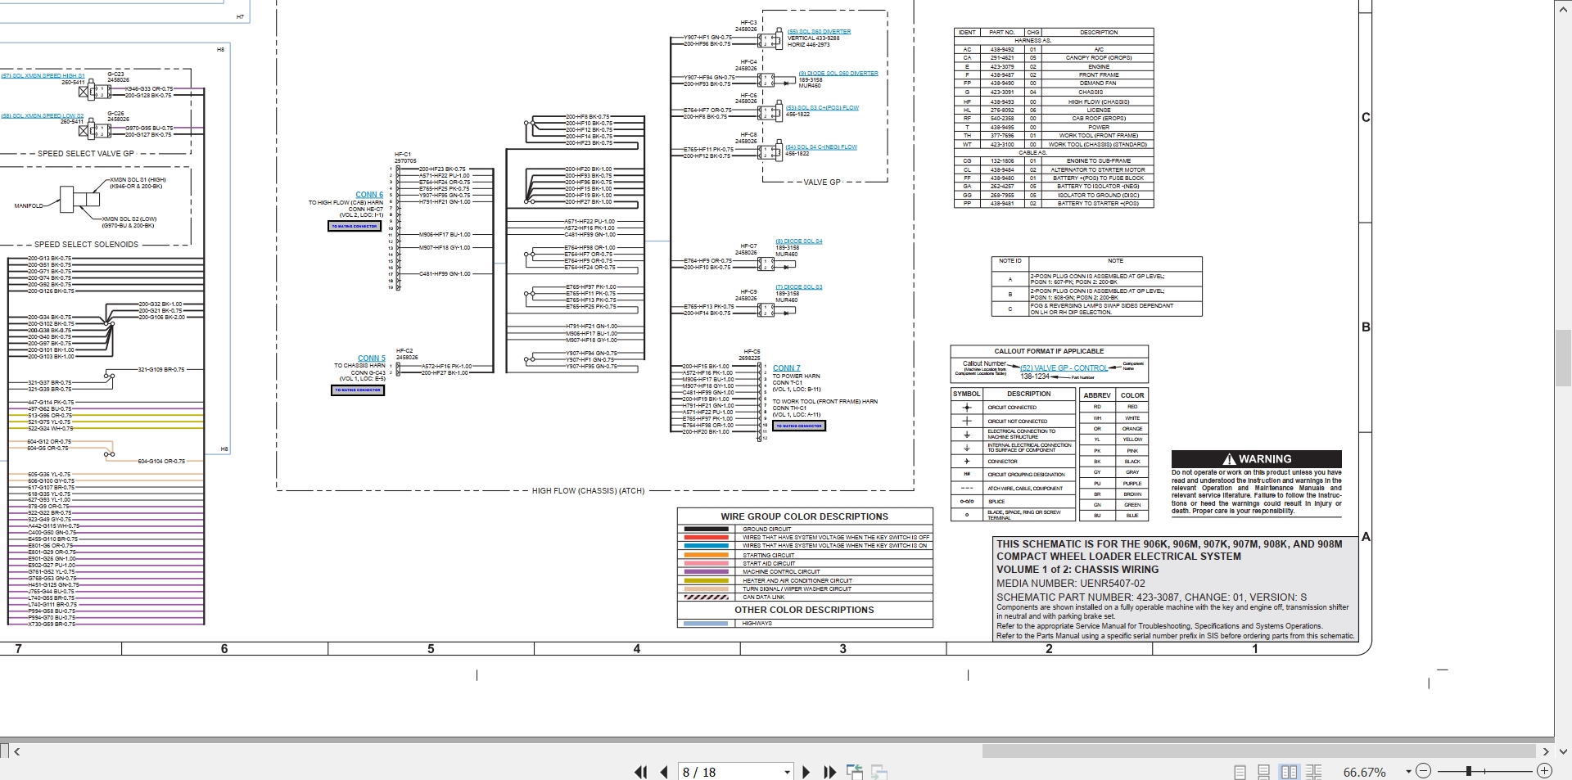Click the VALVE GP group label
The image size is (1572, 780).
tap(822, 183)
